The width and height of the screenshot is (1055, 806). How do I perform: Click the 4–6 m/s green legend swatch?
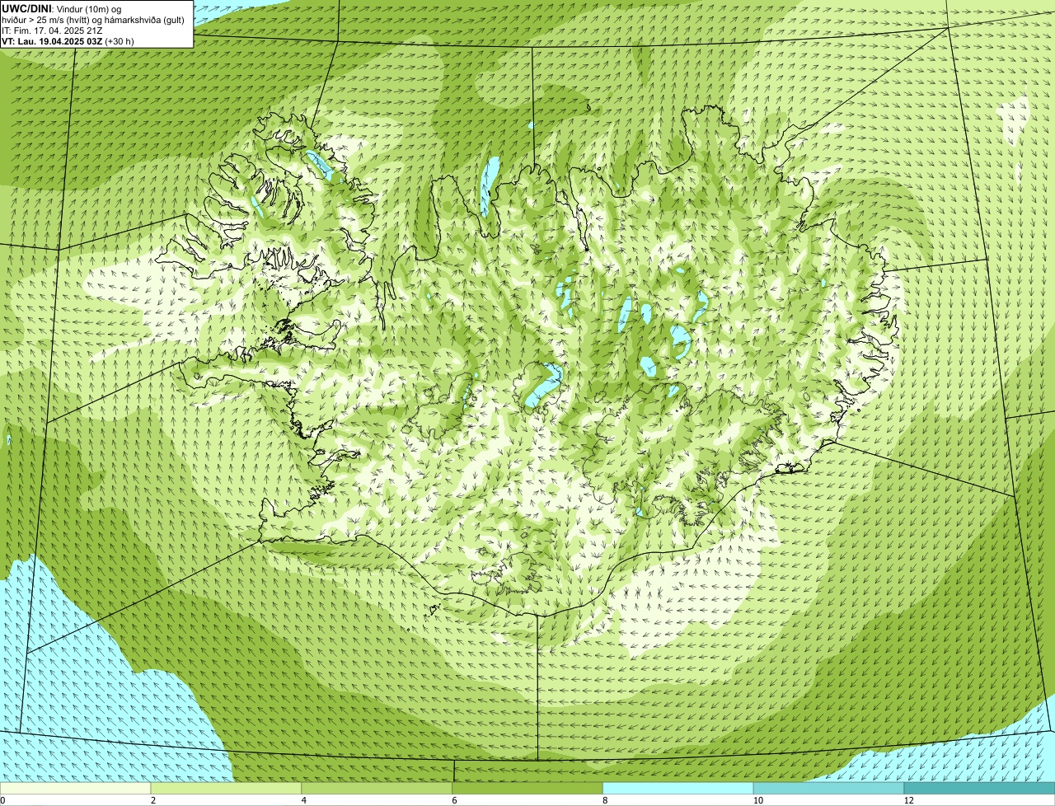pos(377,789)
